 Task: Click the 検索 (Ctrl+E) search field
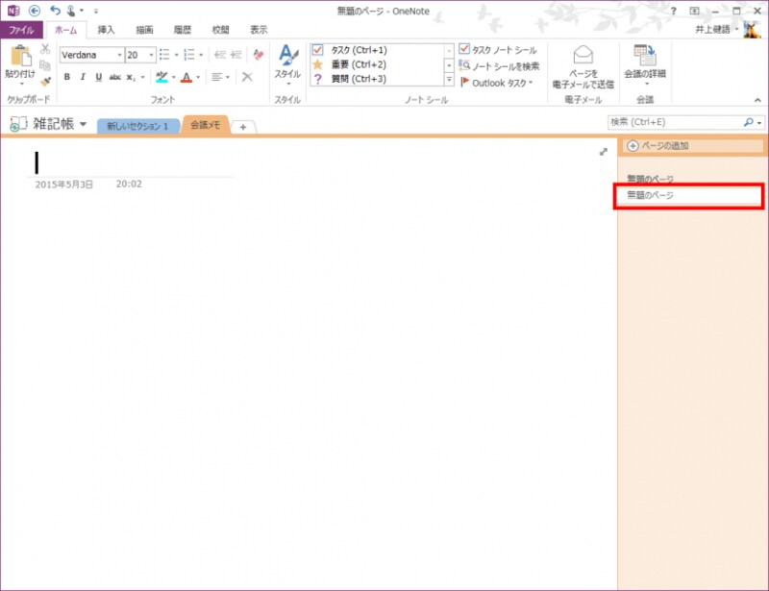tap(675, 122)
